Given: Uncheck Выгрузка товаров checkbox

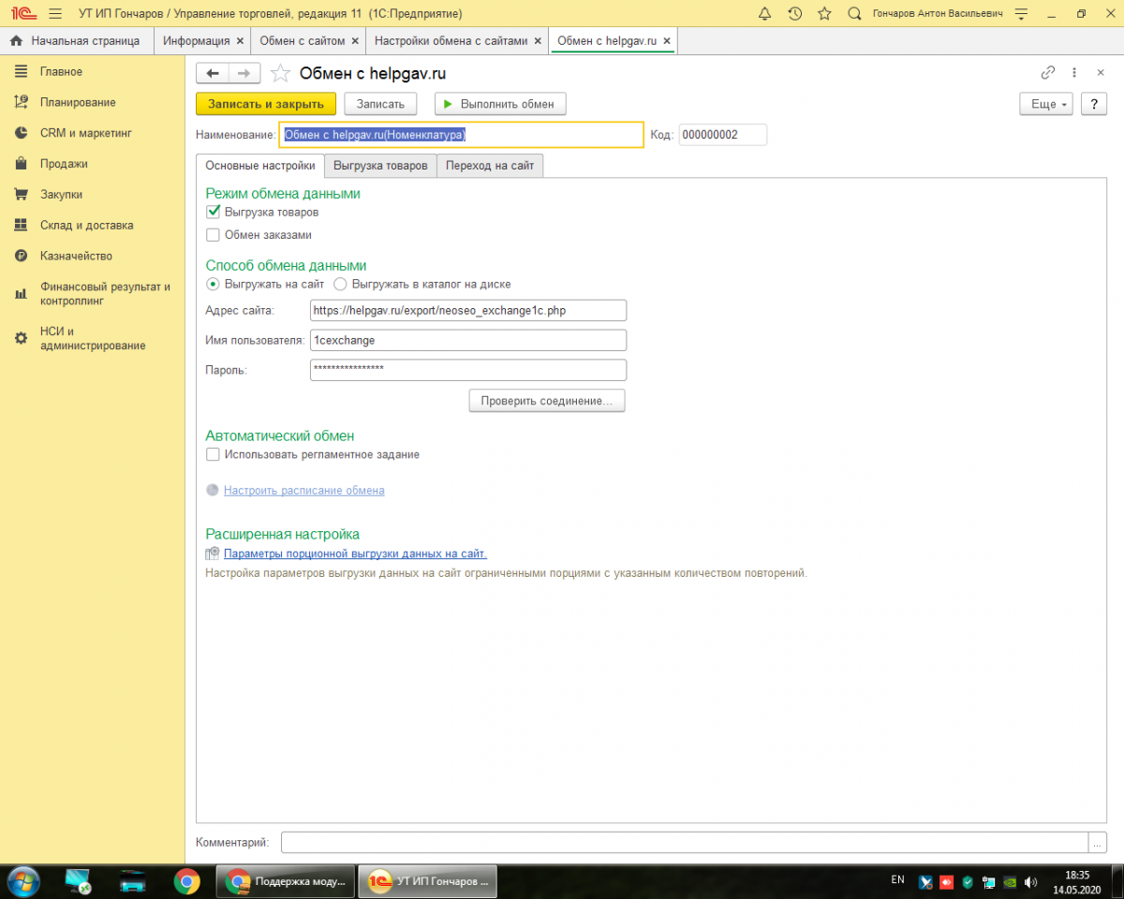Looking at the screenshot, I should 213,212.
